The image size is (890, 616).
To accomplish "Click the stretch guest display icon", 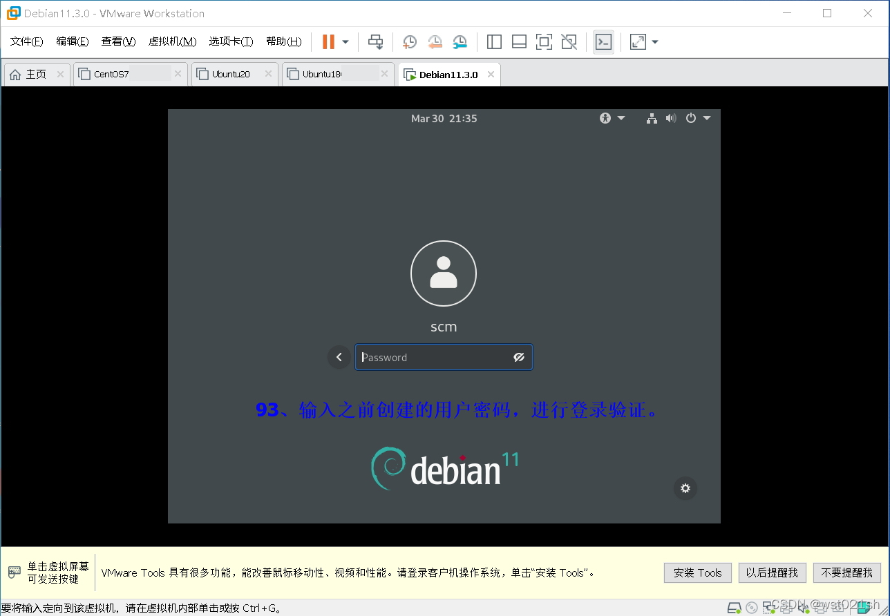I will click(x=638, y=42).
